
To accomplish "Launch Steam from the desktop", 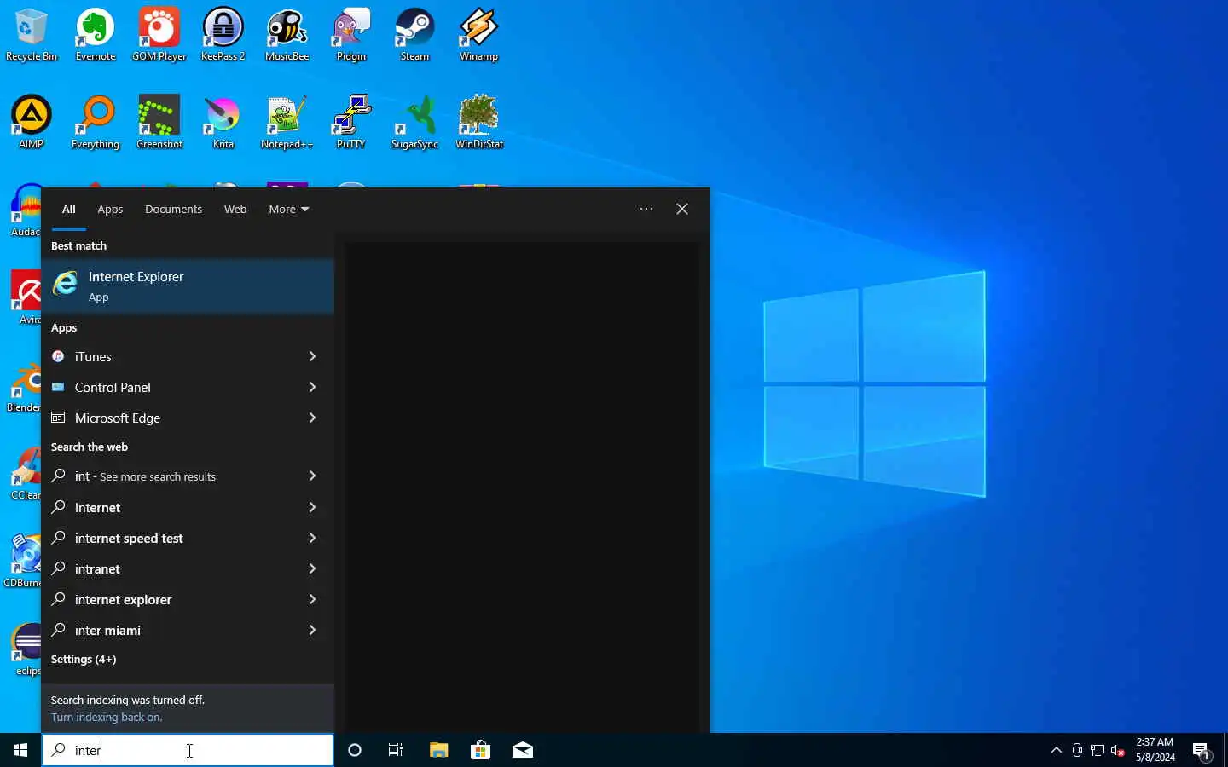I will pyautogui.click(x=415, y=34).
